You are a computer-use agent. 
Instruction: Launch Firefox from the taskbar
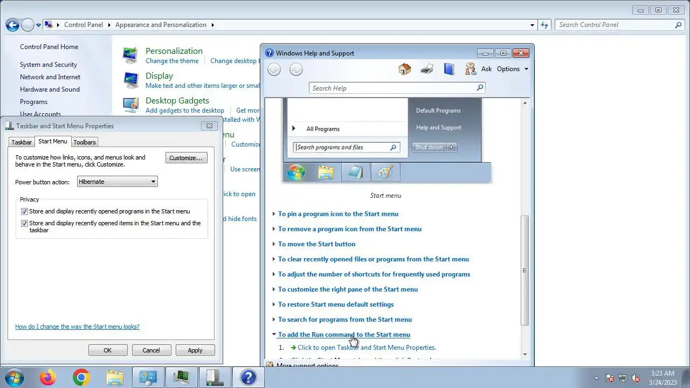48,377
